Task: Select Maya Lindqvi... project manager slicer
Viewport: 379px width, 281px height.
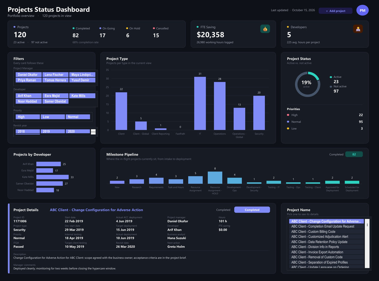Action: [x=82, y=75]
